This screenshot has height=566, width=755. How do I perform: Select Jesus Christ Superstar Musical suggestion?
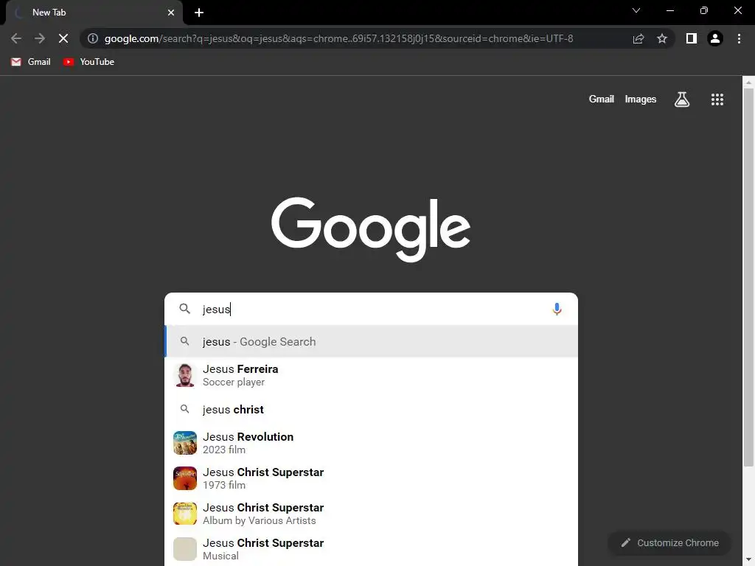click(372, 549)
